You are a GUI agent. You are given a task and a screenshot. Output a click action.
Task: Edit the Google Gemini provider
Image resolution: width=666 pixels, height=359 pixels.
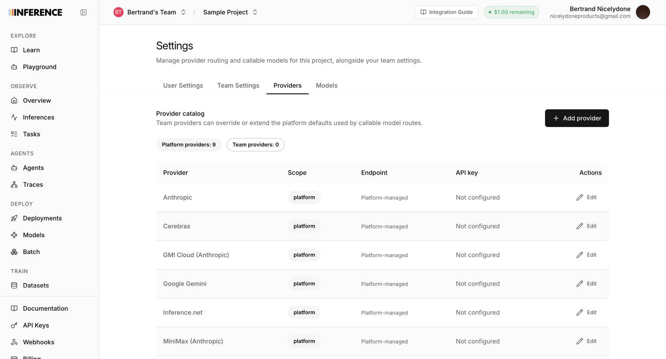click(x=586, y=284)
